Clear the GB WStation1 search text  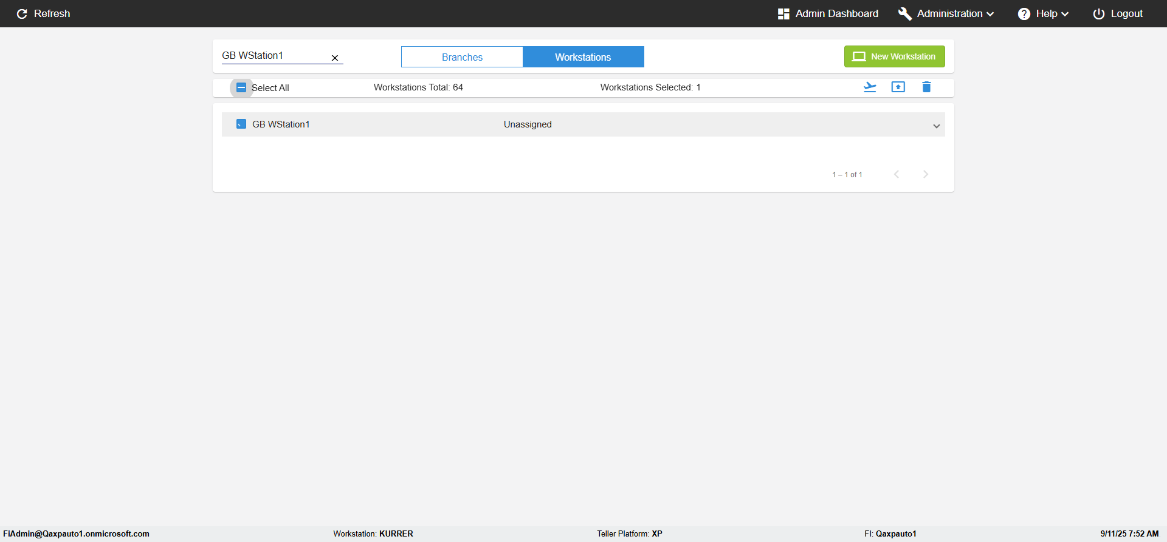pyautogui.click(x=335, y=58)
